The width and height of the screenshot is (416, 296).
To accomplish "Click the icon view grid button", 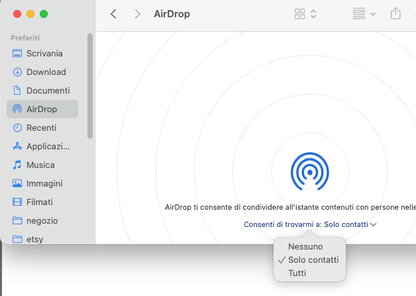I will [299, 14].
